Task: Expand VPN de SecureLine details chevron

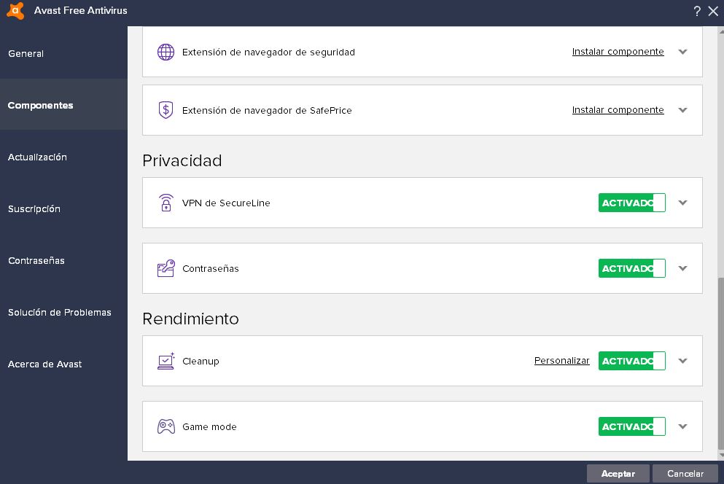Action: [x=683, y=203]
